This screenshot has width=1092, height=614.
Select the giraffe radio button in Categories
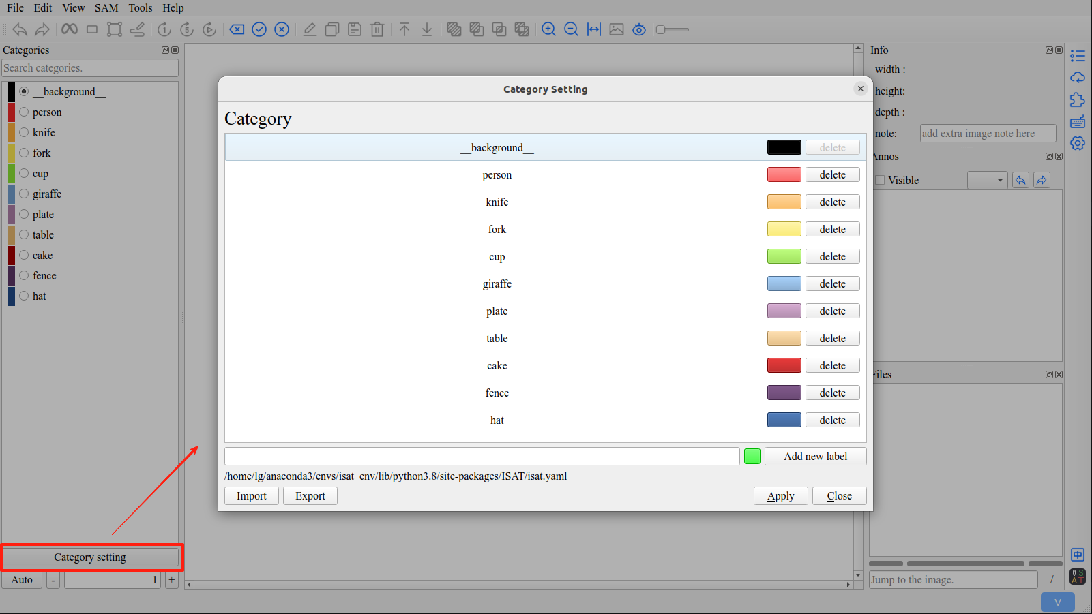click(24, 194)
